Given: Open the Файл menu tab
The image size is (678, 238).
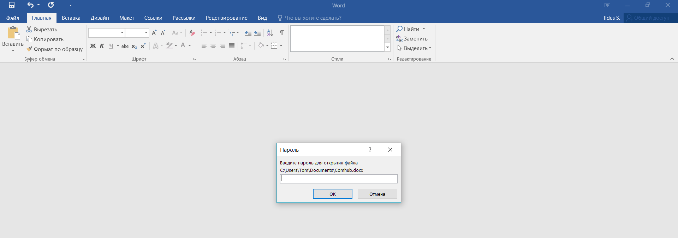Looking at the screenshot, I should click(x=13, y=18).
